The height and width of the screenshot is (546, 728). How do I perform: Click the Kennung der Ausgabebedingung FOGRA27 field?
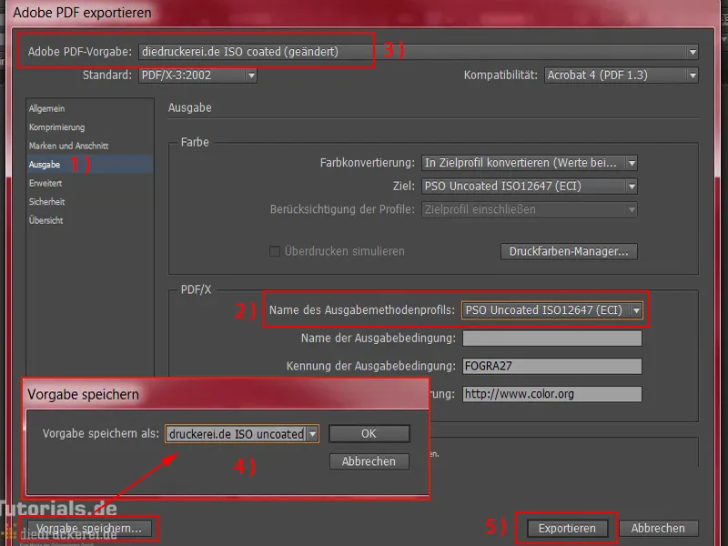[552, 366]
